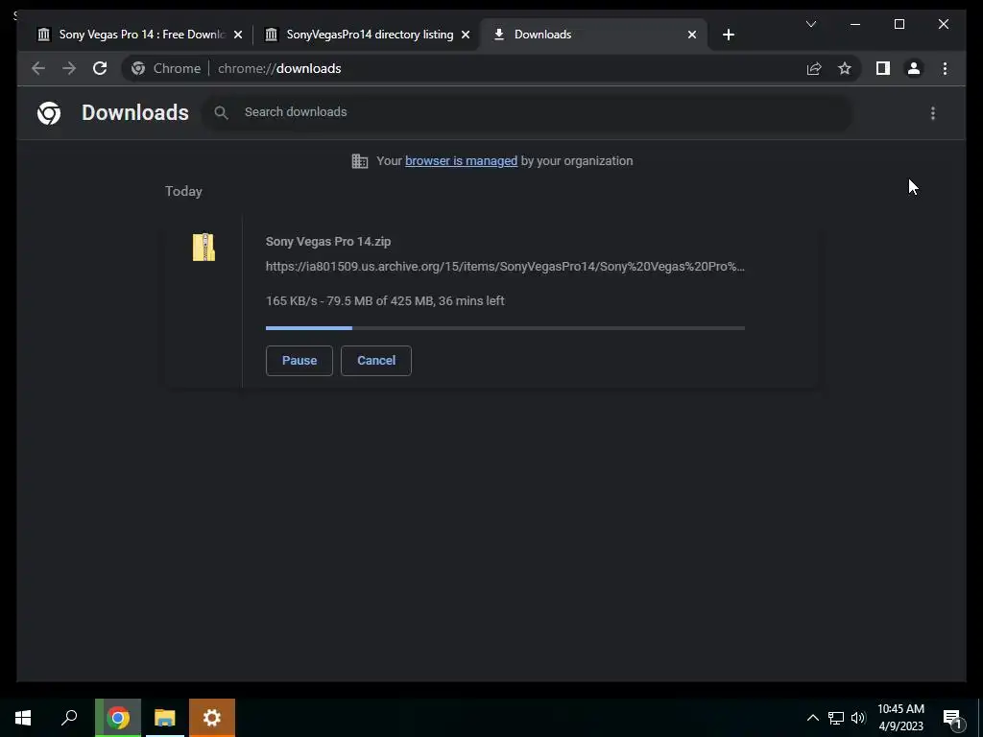Go back with the browser back arrow

pyautogui.click(x=38, y=68)
